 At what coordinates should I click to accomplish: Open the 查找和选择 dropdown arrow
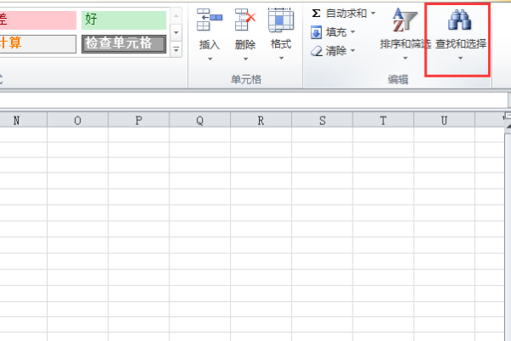tap(460, 58)
